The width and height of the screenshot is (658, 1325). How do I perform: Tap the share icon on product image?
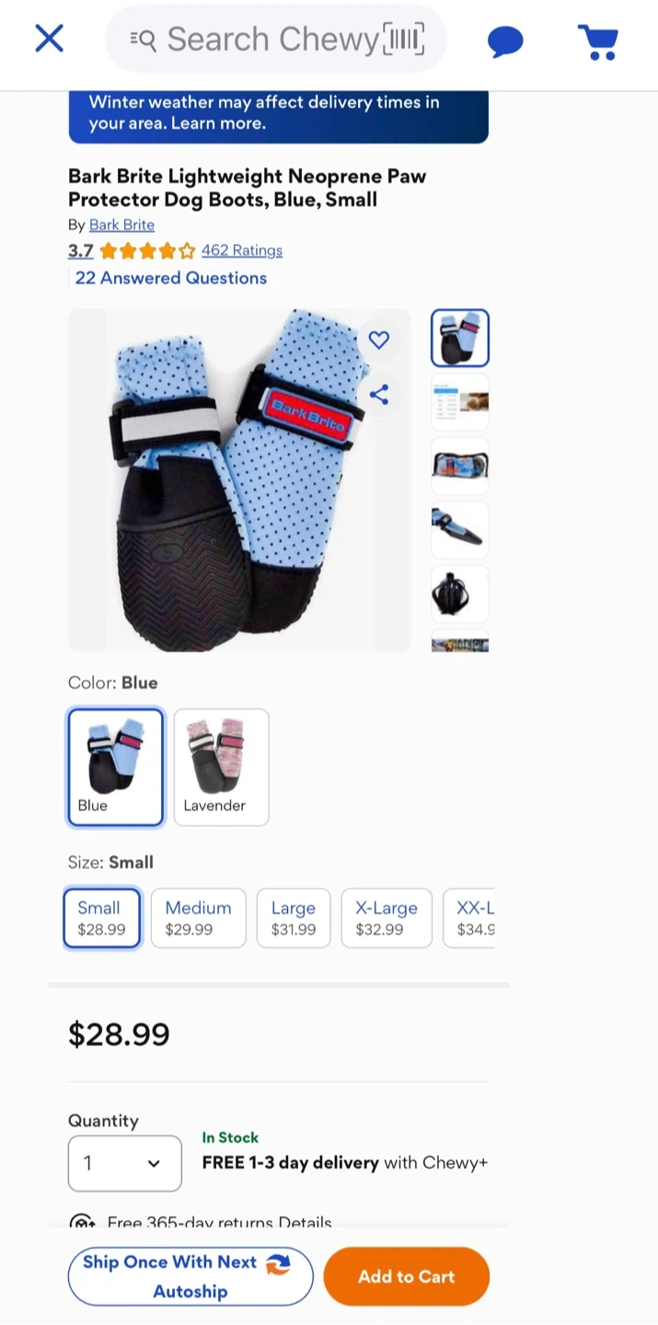(379, 395)
